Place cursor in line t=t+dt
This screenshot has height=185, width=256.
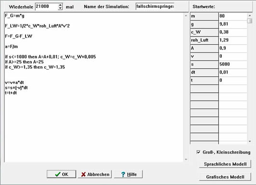tap(11, 93)
